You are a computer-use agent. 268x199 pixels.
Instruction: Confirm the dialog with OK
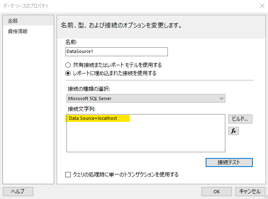pos(217,191)
